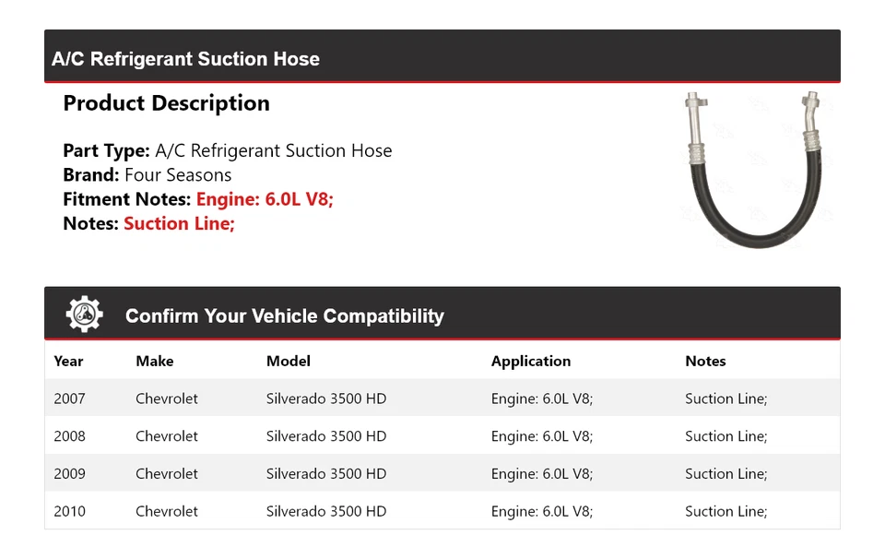Click the Notes column header in the table
Screen dimensions: 885x559
coord(705,362)
